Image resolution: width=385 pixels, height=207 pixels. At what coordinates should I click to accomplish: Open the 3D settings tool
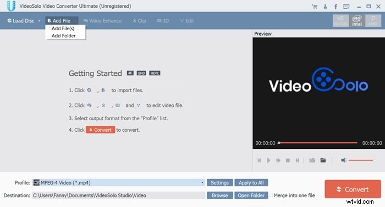coord(163,21)
